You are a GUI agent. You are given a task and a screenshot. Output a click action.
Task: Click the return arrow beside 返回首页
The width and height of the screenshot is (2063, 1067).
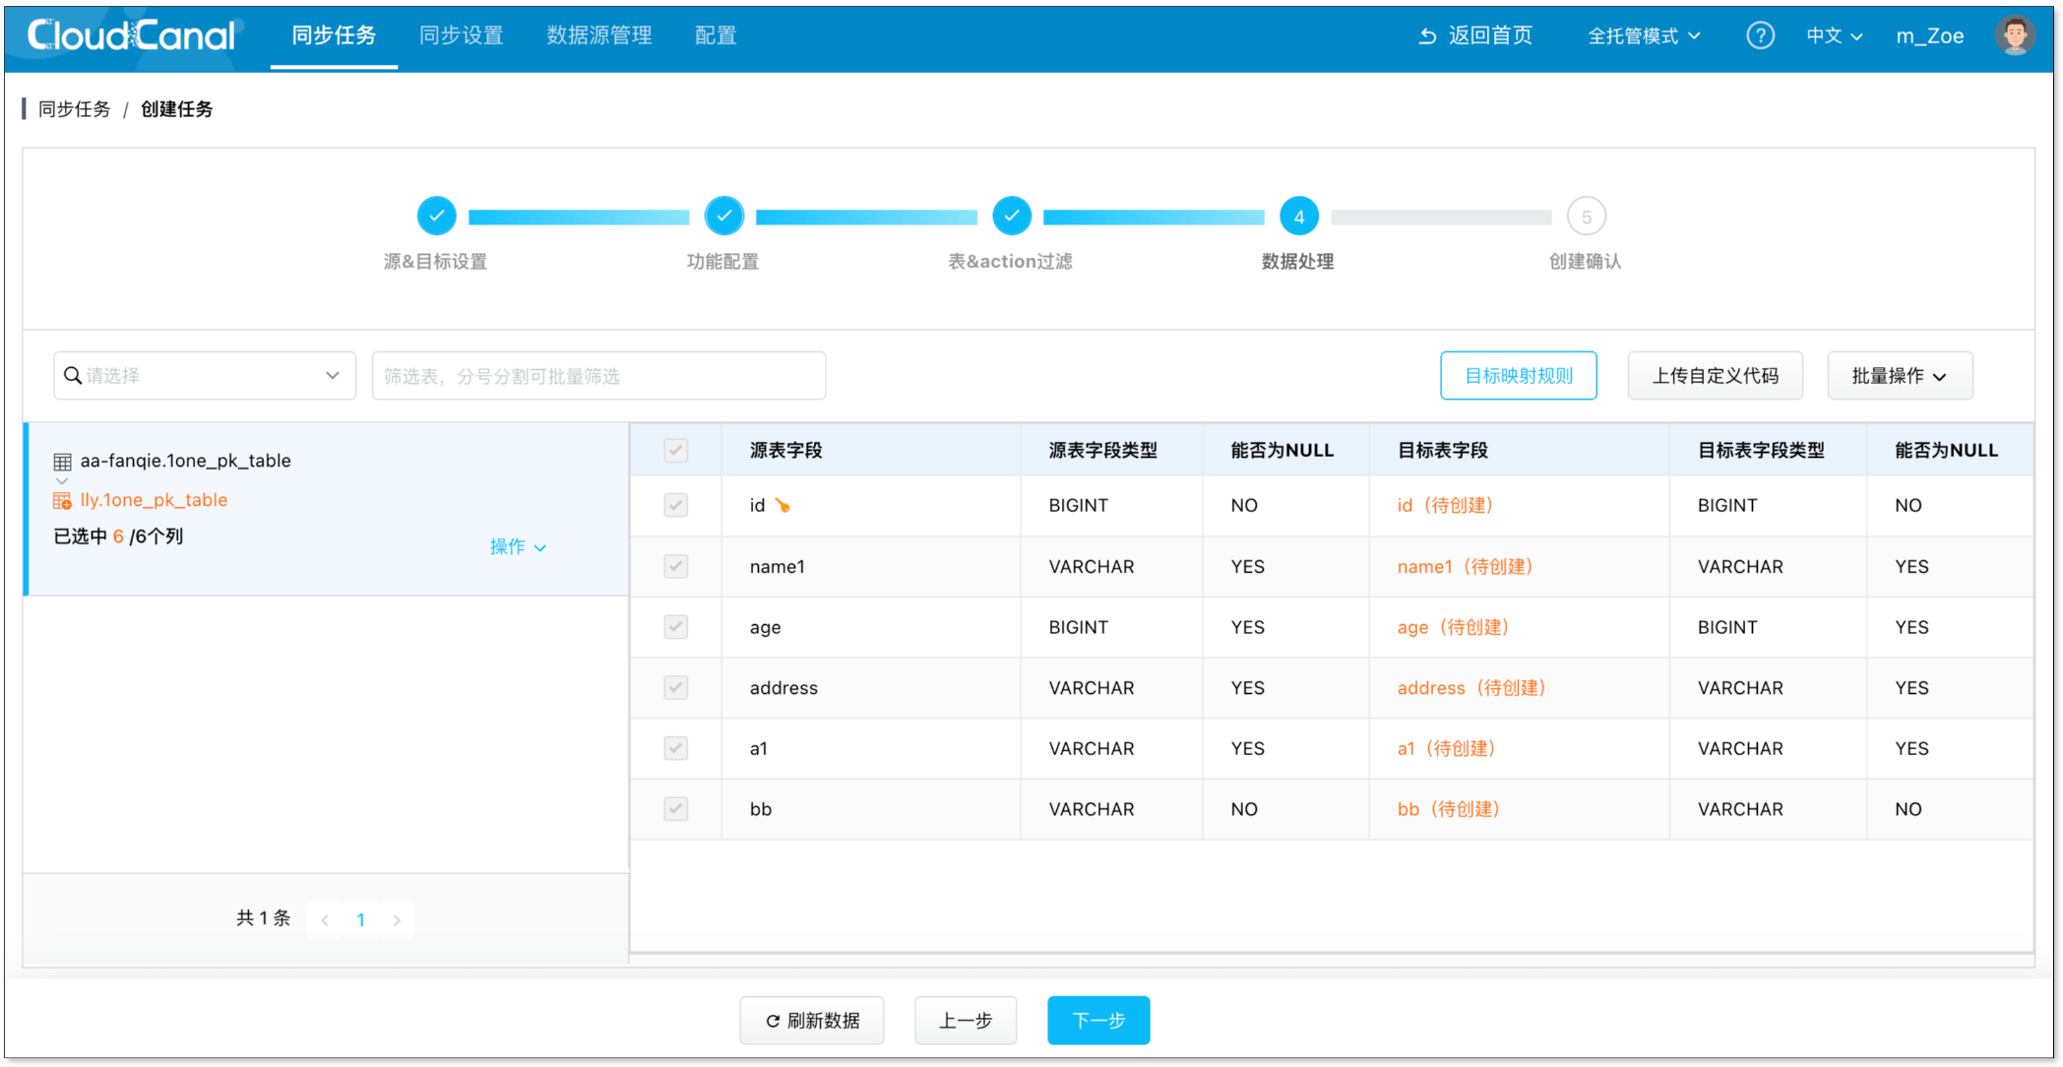click(1427, 35)
